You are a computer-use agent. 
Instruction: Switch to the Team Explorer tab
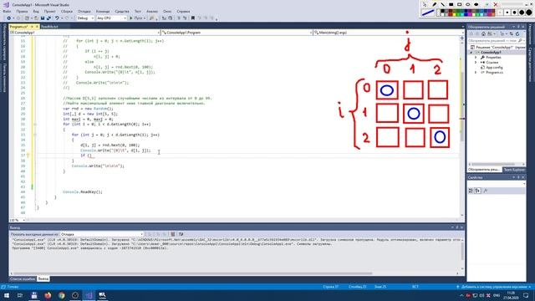tap(515, 170)
